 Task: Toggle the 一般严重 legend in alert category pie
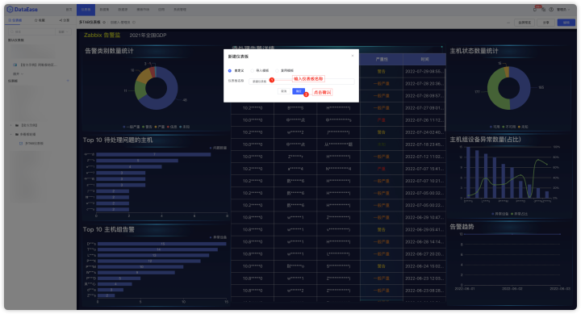click(132, 127)
